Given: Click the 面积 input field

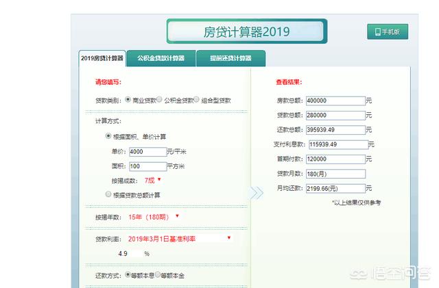Looking at the screenshot, I should [147, 166].
